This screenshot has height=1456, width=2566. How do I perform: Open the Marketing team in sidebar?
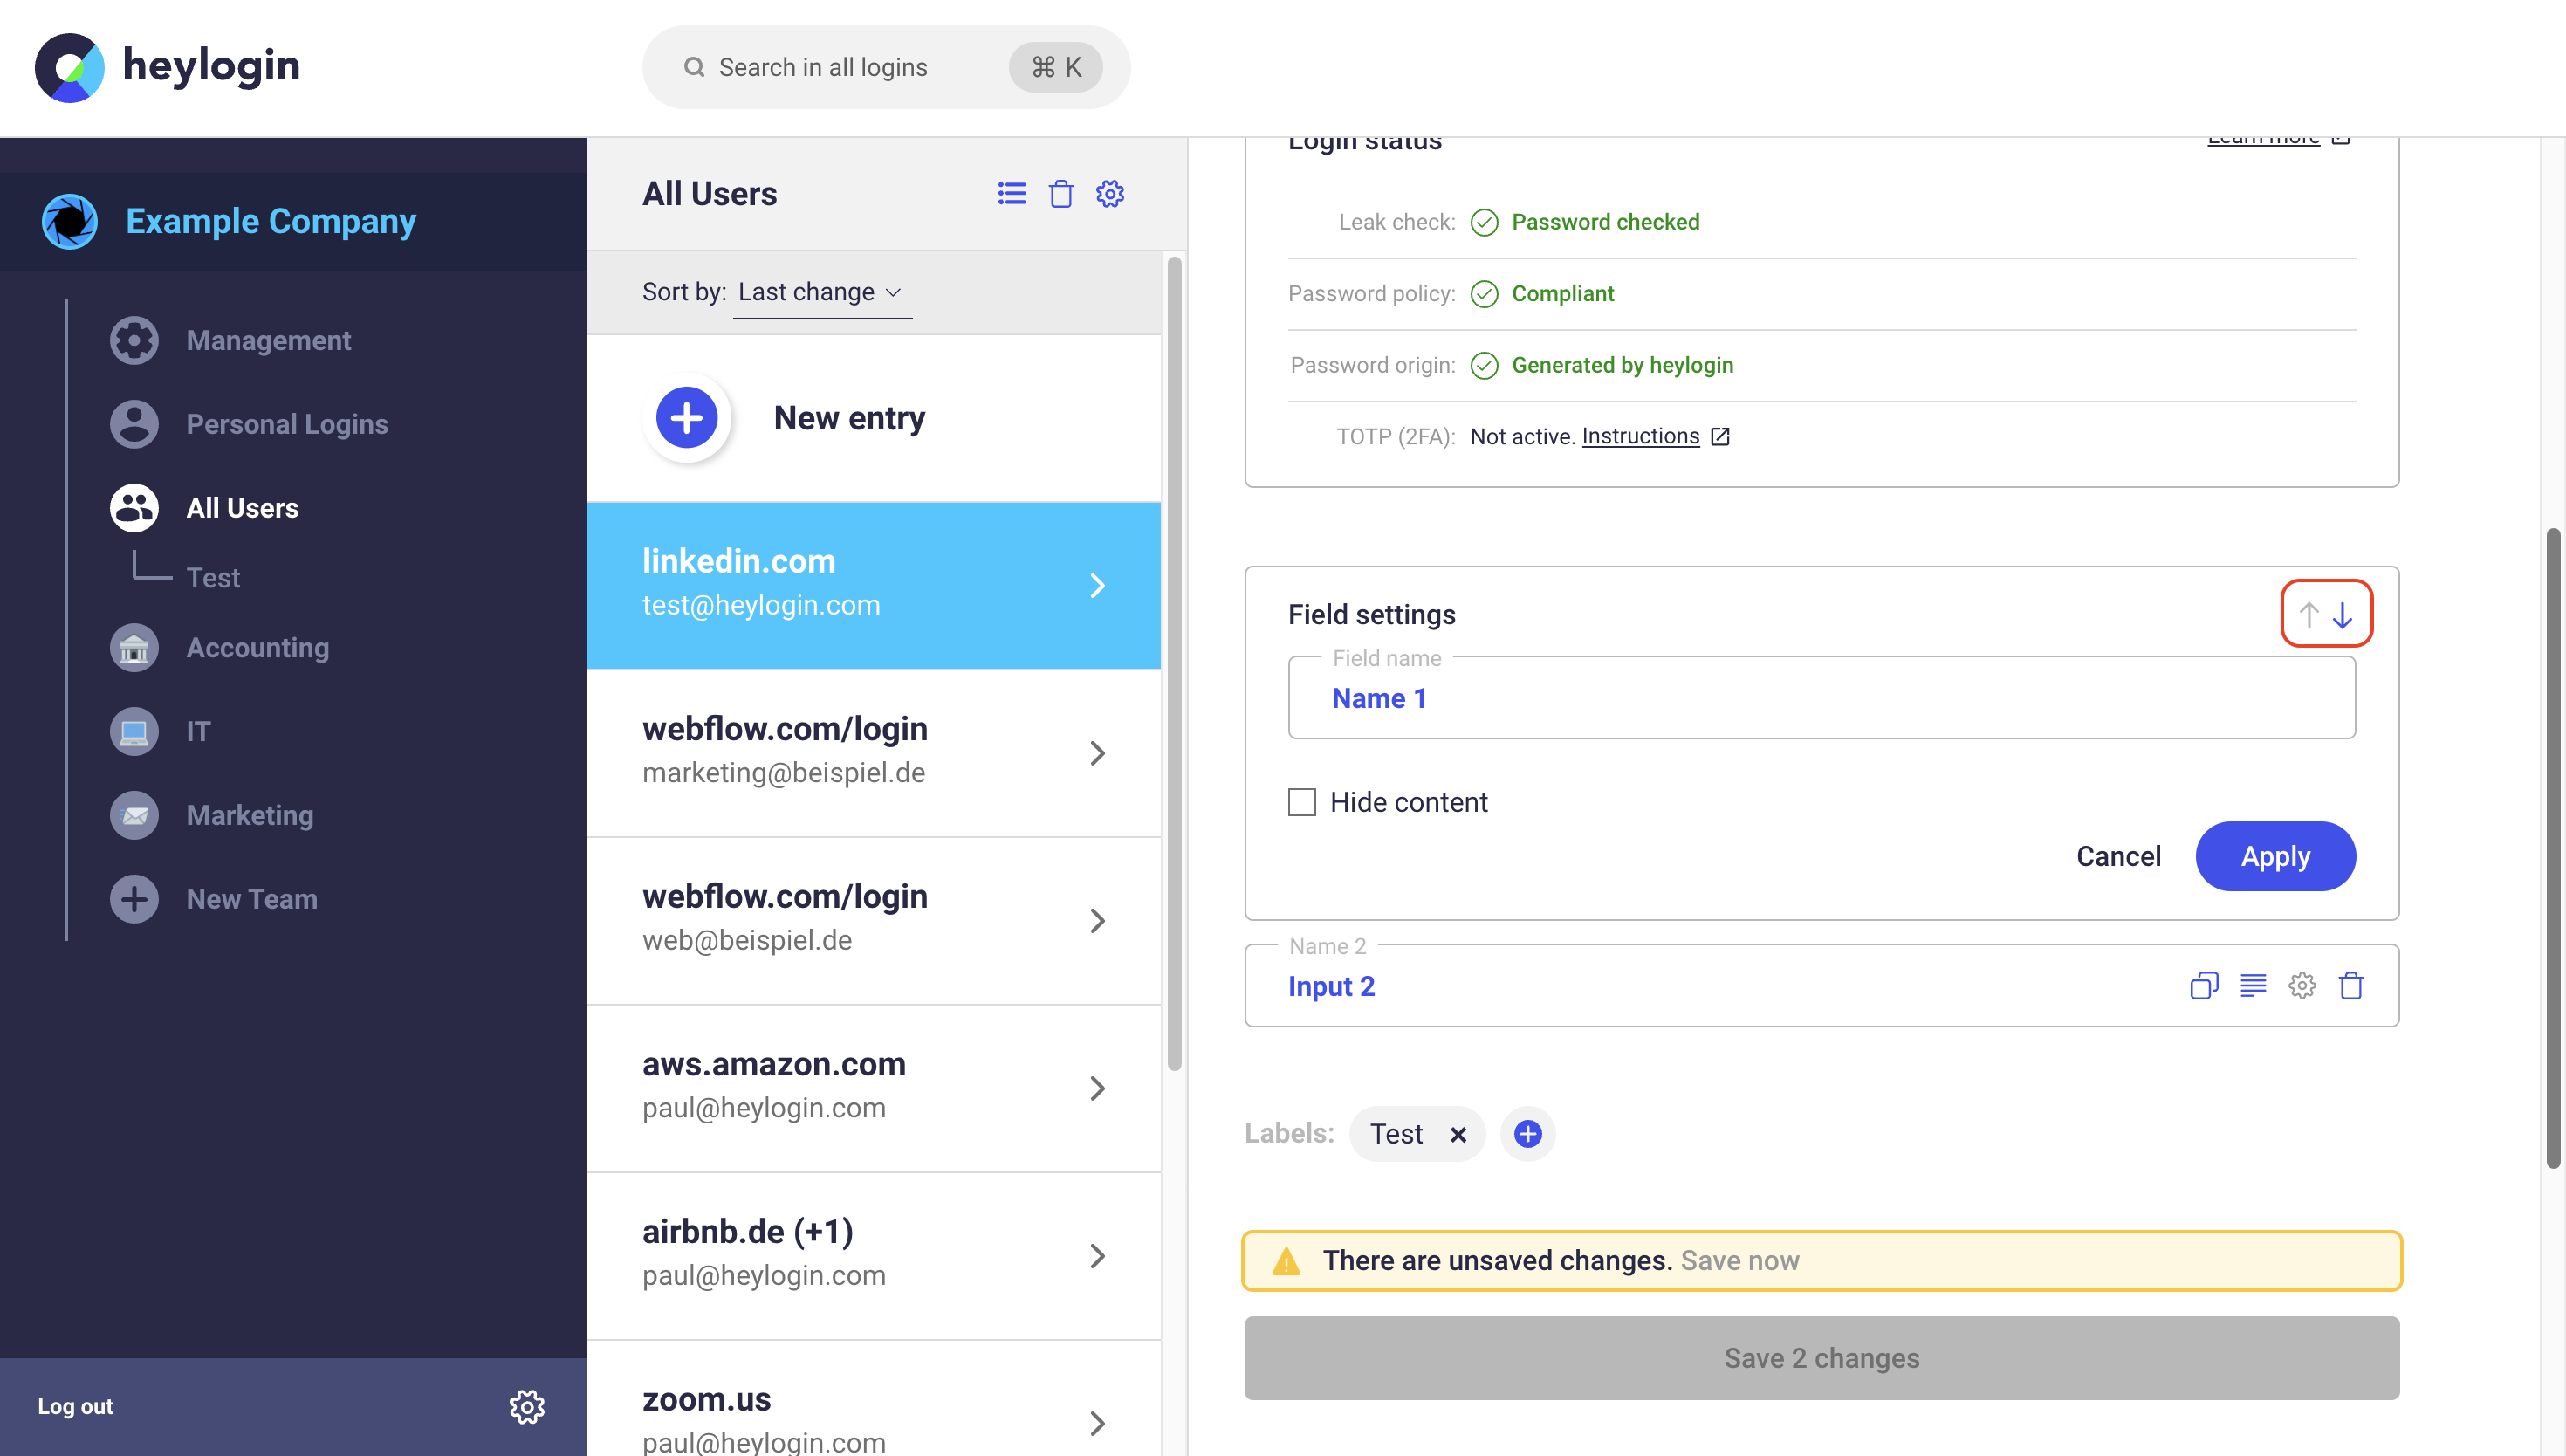[249, 815]
